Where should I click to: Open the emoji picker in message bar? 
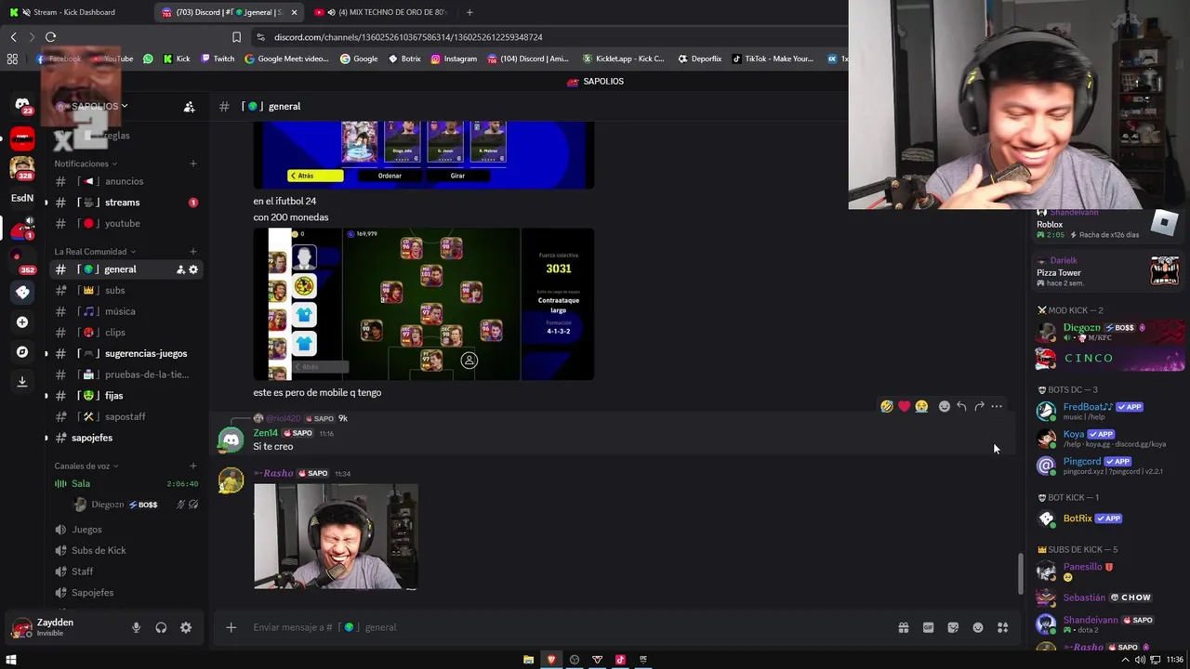click(978, 627)
